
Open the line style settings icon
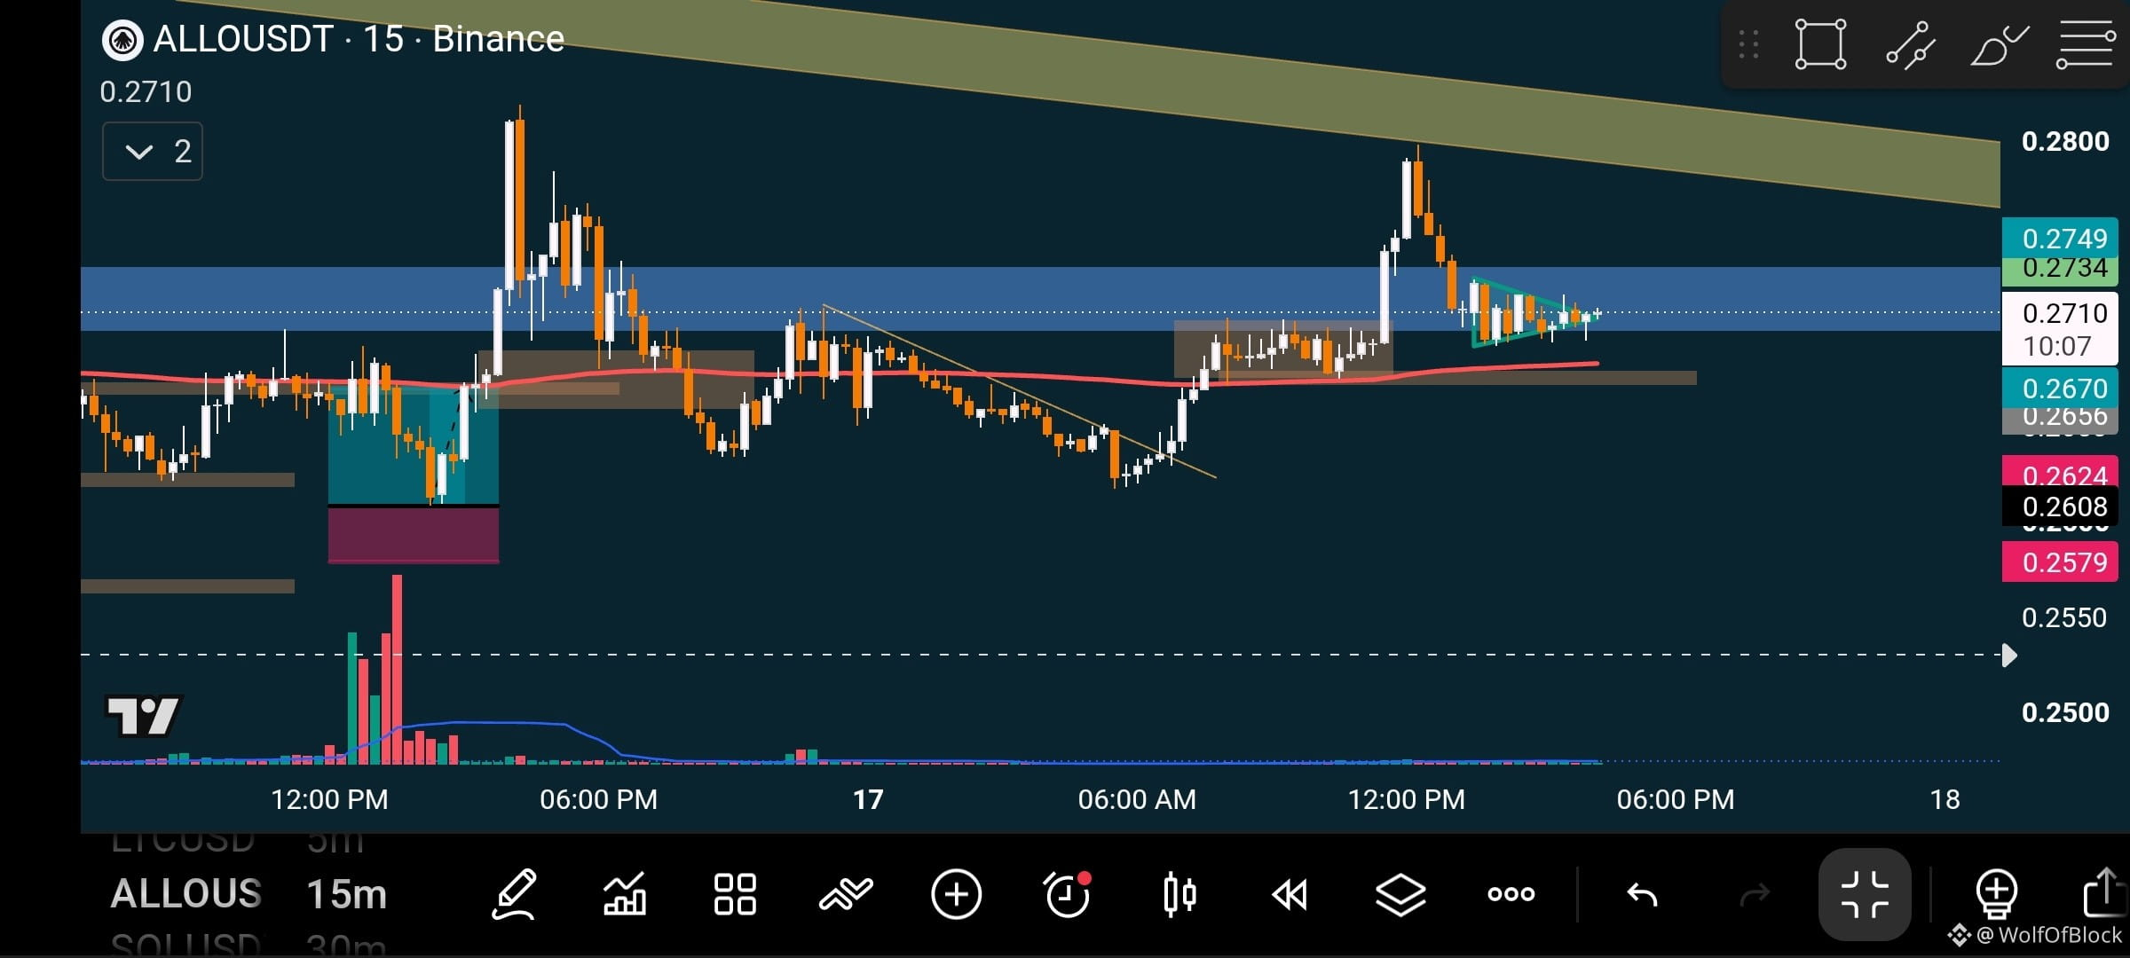[x=2086, y=44]
